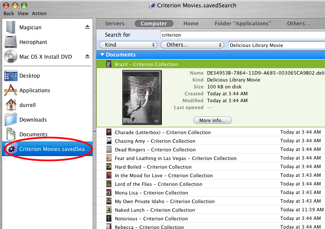Select the Mac OS X Install DVD disc icon
Viewport: 325px width, 229px height.
pyautogui.click(x=11, y=56)
